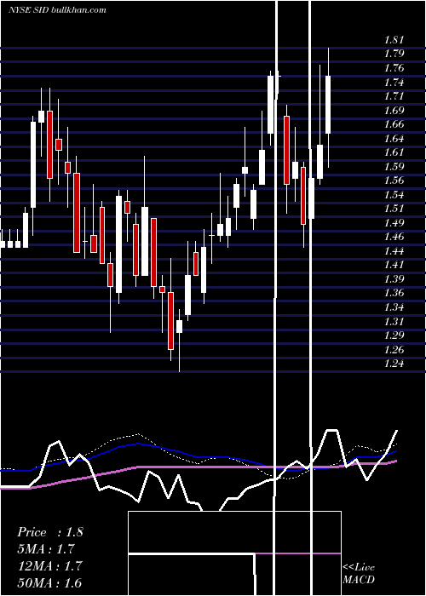The width and height of the screenshot is (426, 596).
Task: Click the 1.26 price axis label
Action: (x=394, y=350)
